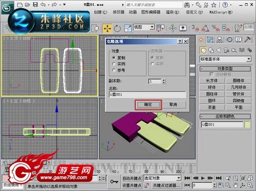Toggle the 自动栅格 checkbox
Viewport: 256px width, 191px height.
[x=211, y=75]
